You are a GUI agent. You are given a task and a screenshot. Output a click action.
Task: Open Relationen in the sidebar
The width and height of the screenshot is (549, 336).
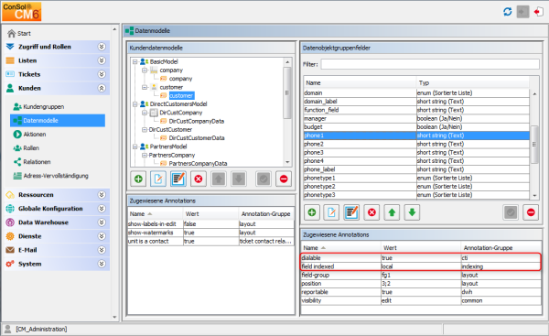32,162
